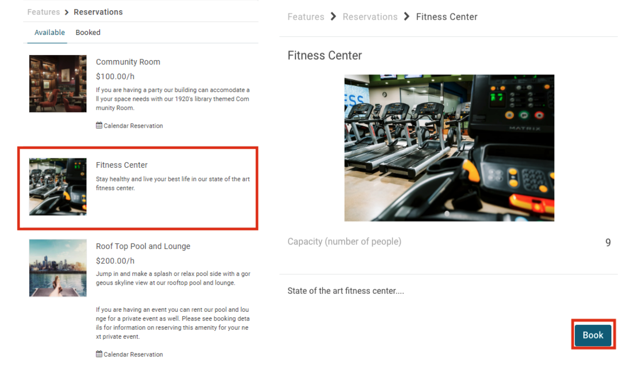Image resolution: width=635 pixels, height=370 pixels.
Task: Click carousel dot on fitness center photo
Action: (x=447, y=213)
